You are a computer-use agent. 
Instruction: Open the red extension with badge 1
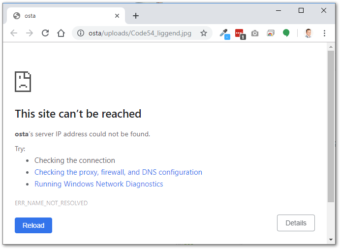point(240,33)
